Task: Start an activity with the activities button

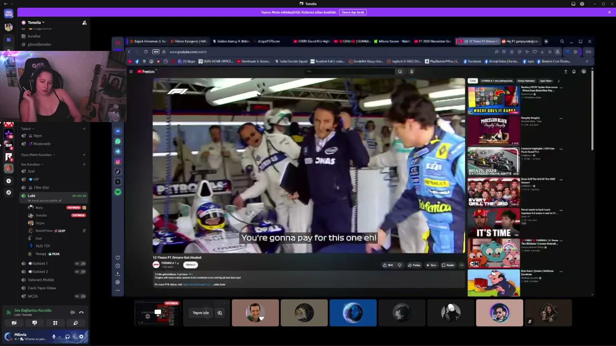Action: 55,323
